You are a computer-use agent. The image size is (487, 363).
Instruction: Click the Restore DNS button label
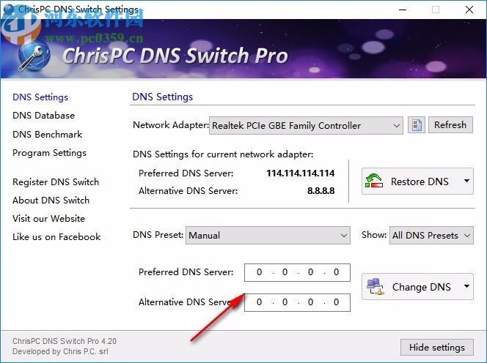pyautogui.click(x=420, y=181)
